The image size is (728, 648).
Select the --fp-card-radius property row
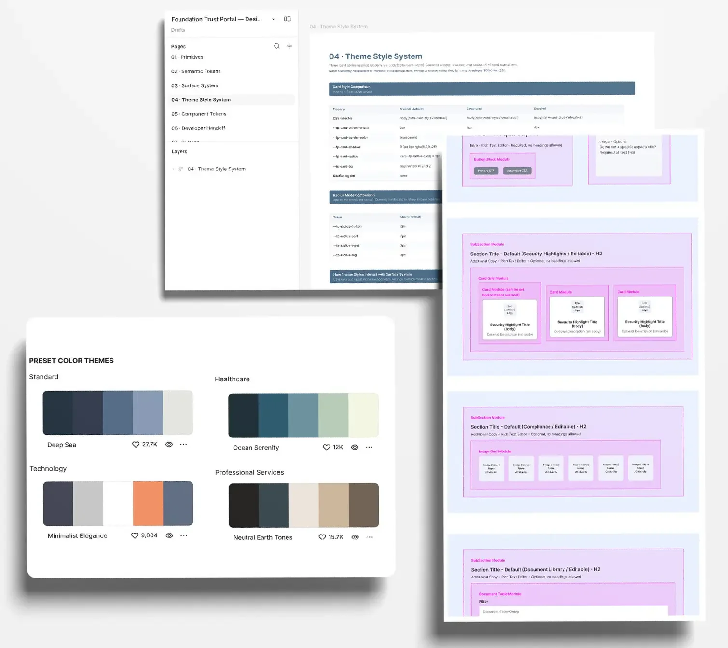tap(386, 157)
